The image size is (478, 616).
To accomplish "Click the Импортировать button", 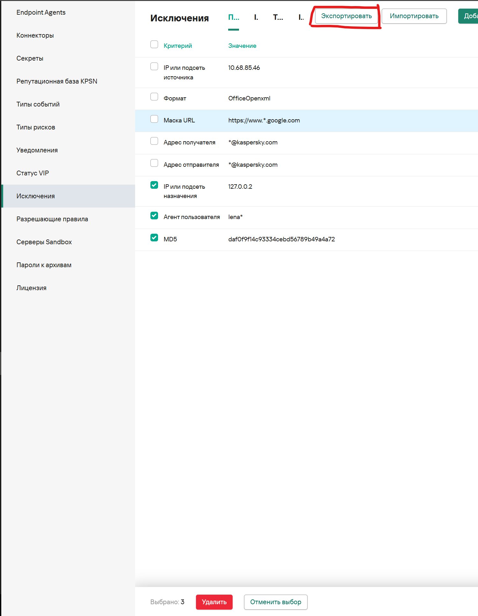I will click(414, 16).
